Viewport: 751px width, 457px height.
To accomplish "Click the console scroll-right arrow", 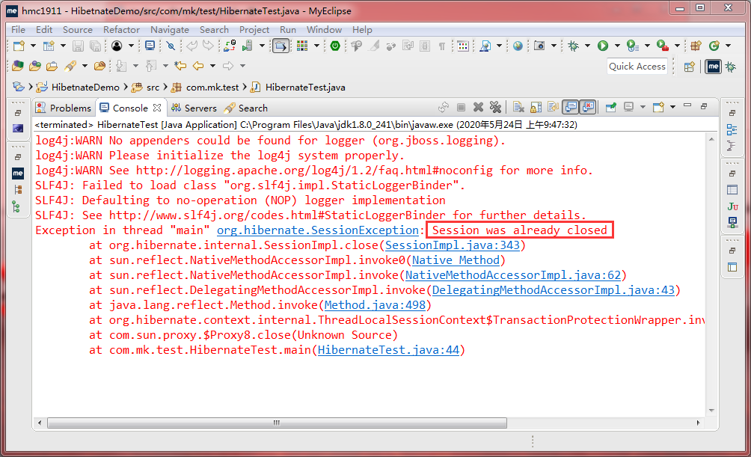I will pos(699,423).
